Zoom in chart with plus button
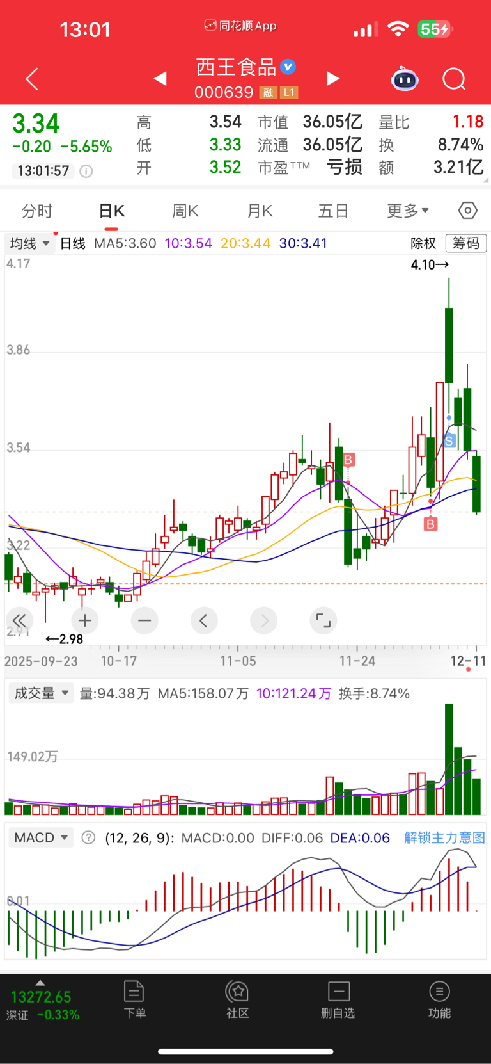The width and height of the screenshot is (491, 1064). [x=84, y=620]
